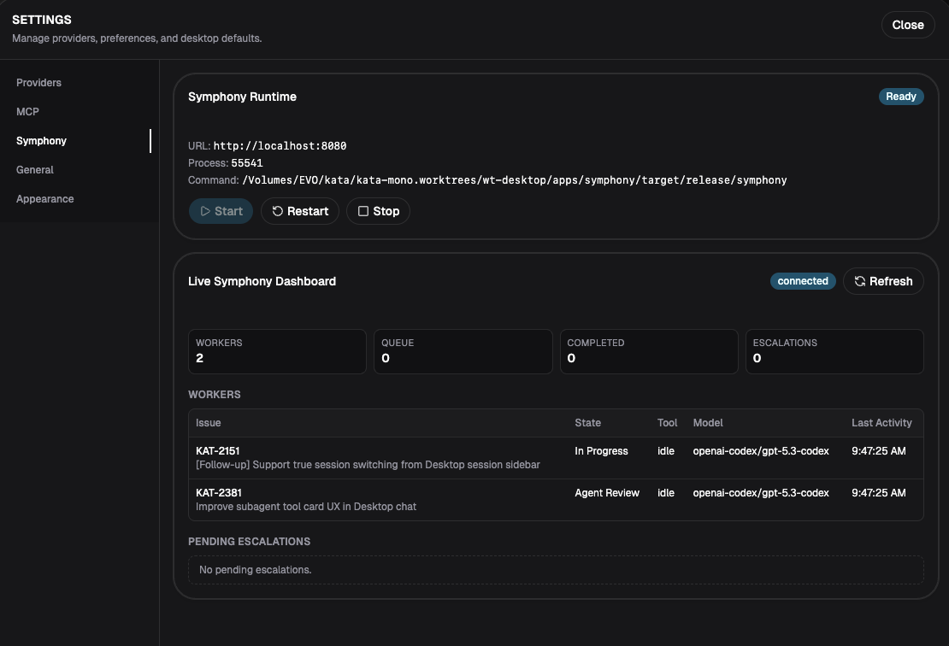Click the Queue count card

pyautogui.click(x=463, y=351)
